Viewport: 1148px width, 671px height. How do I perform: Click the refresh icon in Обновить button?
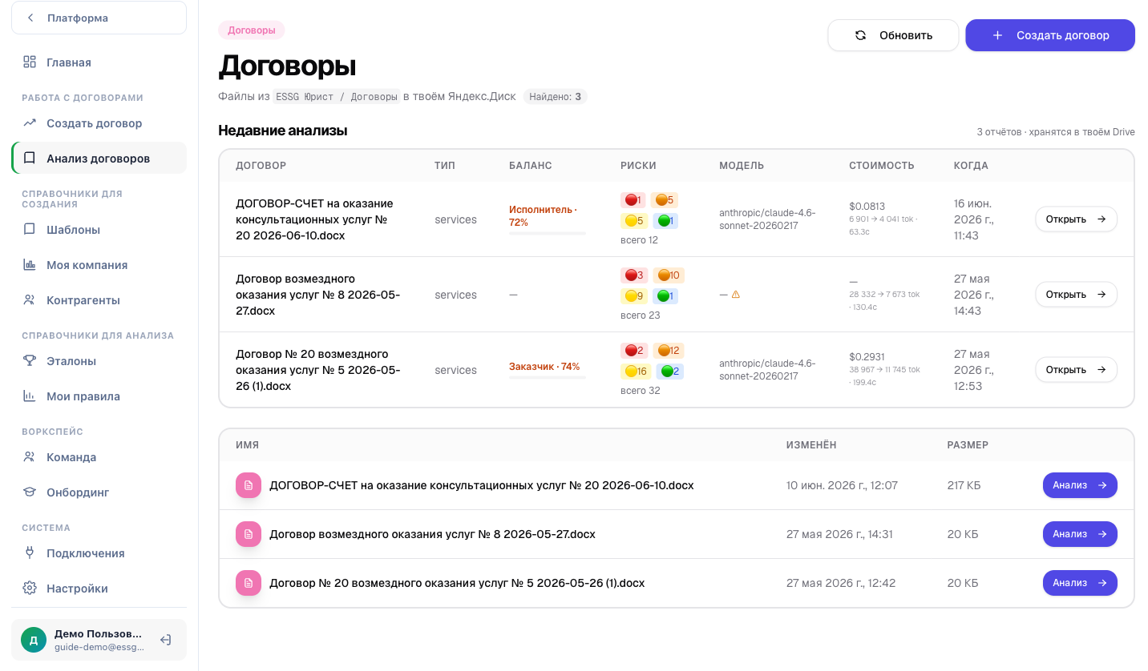(x=860, y=35)
